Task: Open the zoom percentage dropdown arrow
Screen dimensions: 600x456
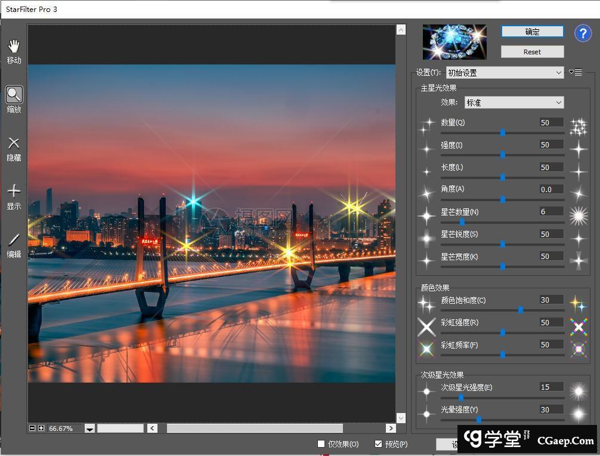Action: (x=89, y=429)
